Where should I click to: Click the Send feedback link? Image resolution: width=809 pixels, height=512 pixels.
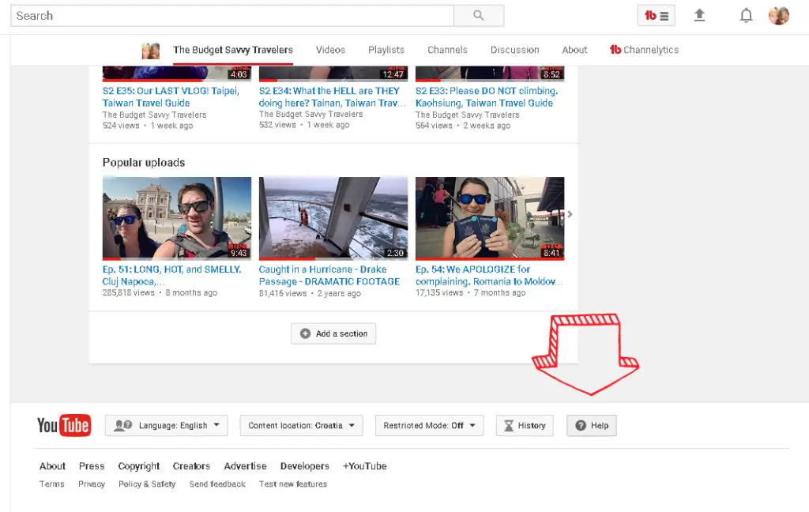coord(217,484)
